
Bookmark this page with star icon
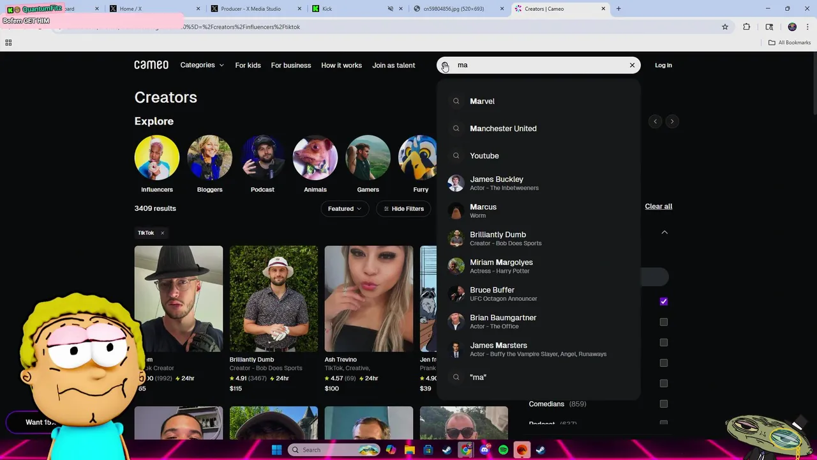click(725, 27)
